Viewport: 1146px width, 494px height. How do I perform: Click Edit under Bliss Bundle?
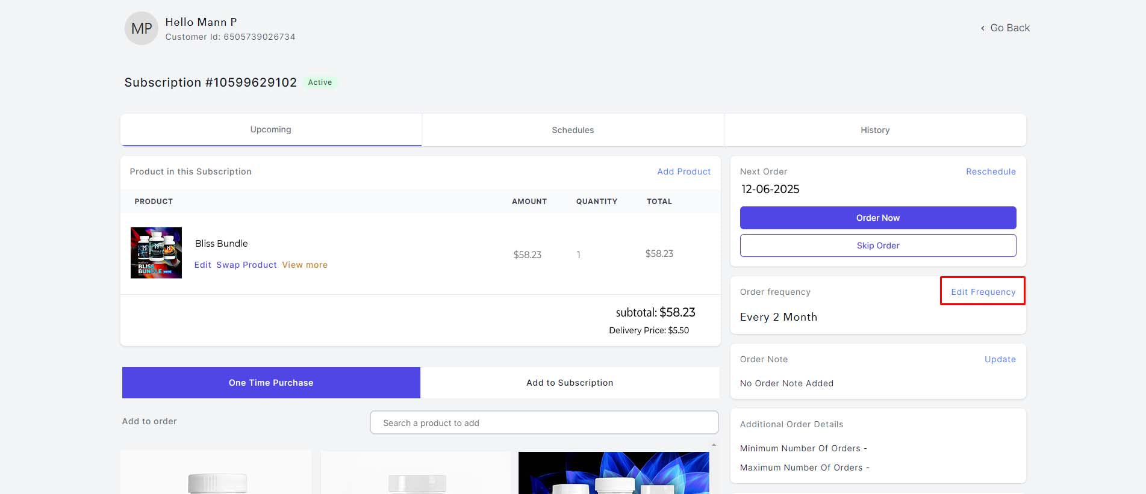point(202,265)
